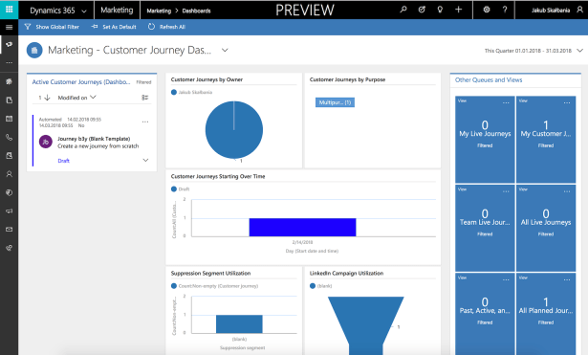Click the Suppression segment (blank) bar
This screenshot has height=355, width=588.
point(239,323)
